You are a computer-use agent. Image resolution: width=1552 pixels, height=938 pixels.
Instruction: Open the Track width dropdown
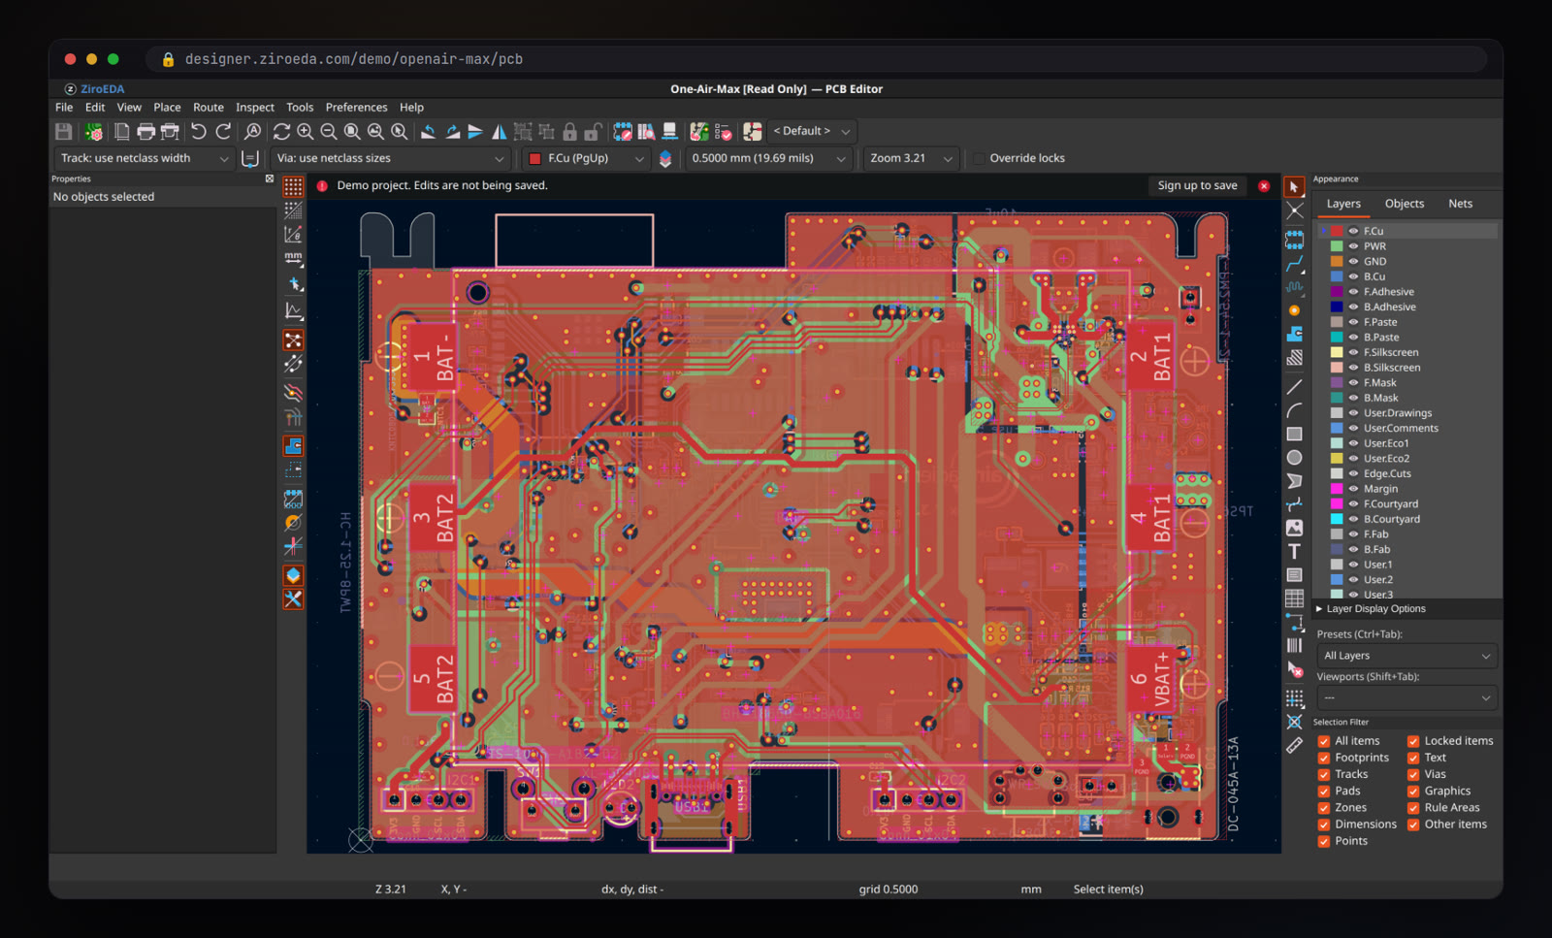click(x=145, y=158)
